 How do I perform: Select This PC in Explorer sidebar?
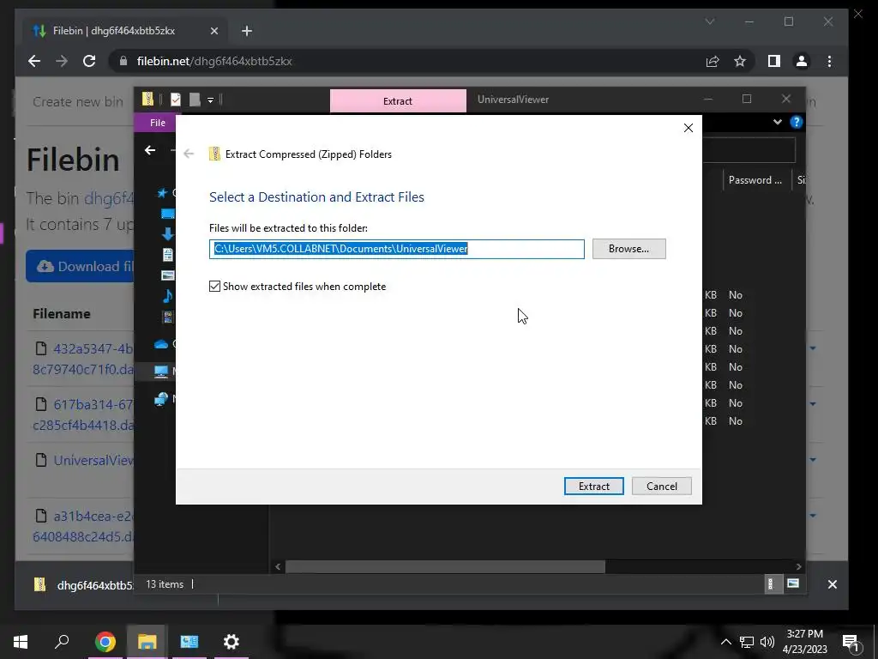coord(161,371)
